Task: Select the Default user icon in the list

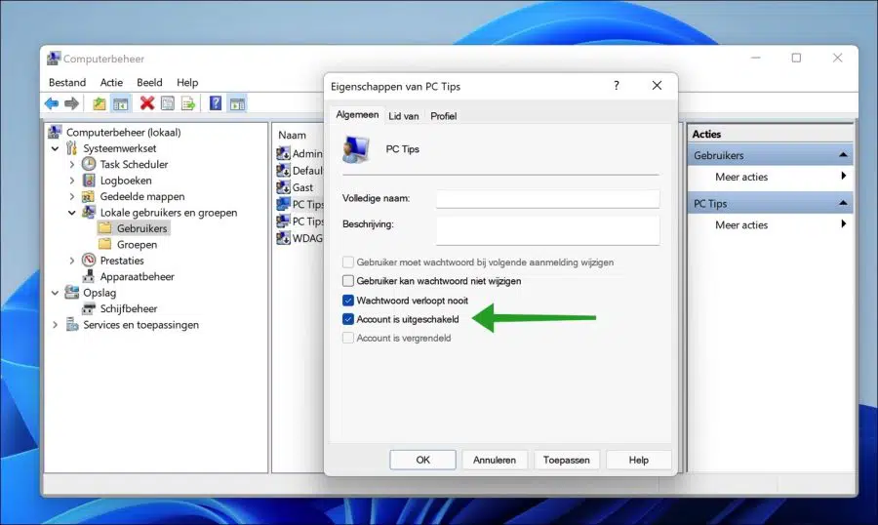Action: [283, 171]
